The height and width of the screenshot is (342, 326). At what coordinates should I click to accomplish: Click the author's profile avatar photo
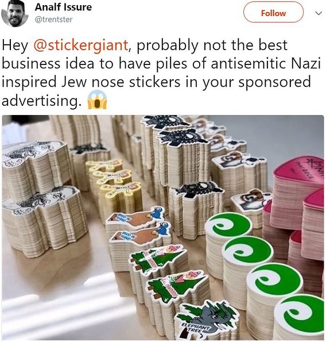coord(15,14)
